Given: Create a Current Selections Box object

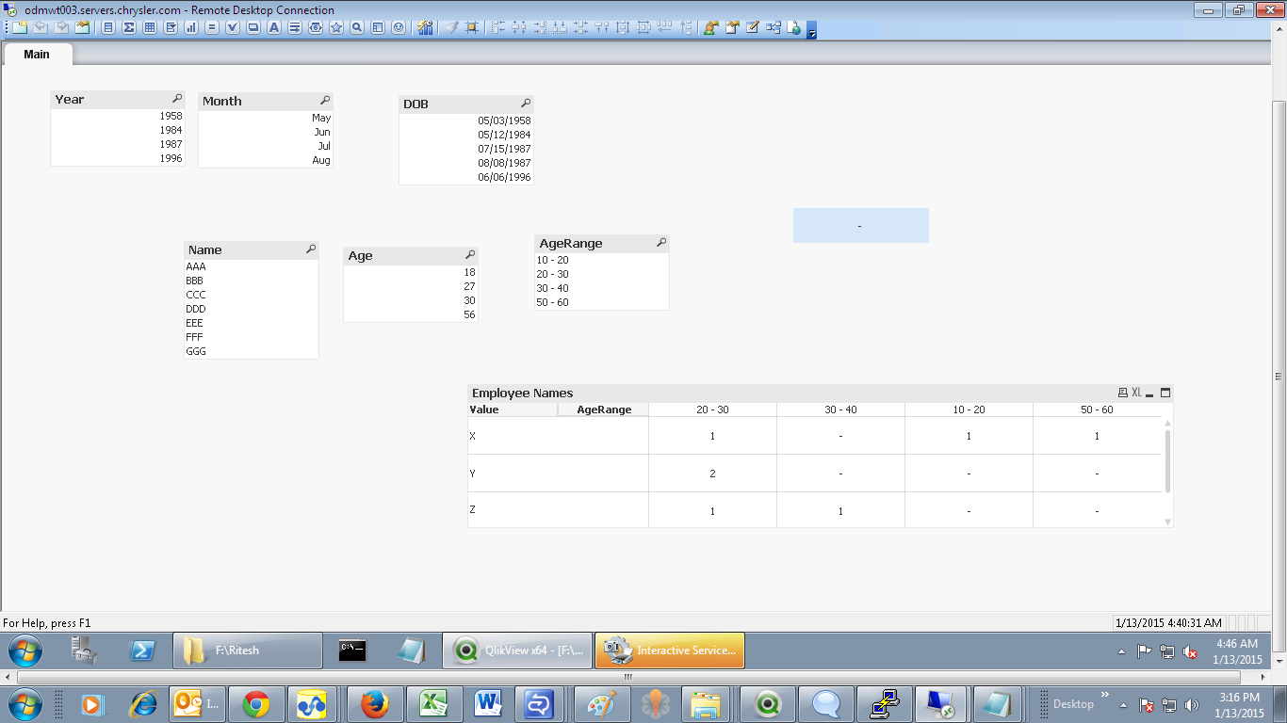Looking at the screenshot, I should pos(233,28).
